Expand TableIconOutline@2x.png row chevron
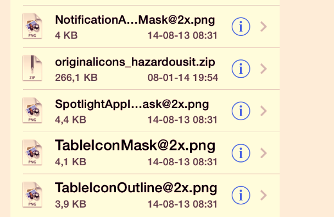Viewport: 334px width, 217px height. click(x=264, y=195)
